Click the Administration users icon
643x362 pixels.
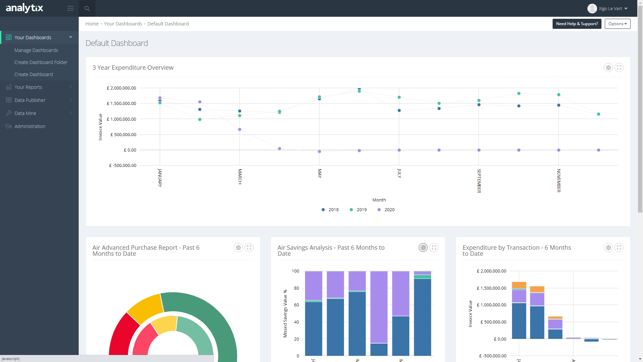[9, 126]
